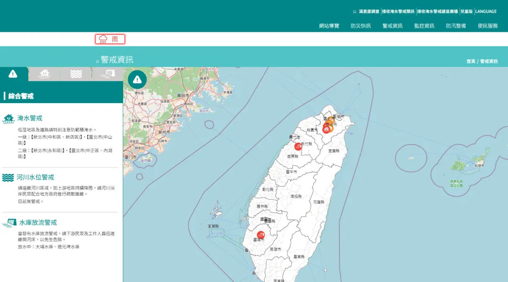Click the 放水中：大埔水庫、德元埤水庫 text
This screenshot has height=282, width=508.
[x=48, y=247]
